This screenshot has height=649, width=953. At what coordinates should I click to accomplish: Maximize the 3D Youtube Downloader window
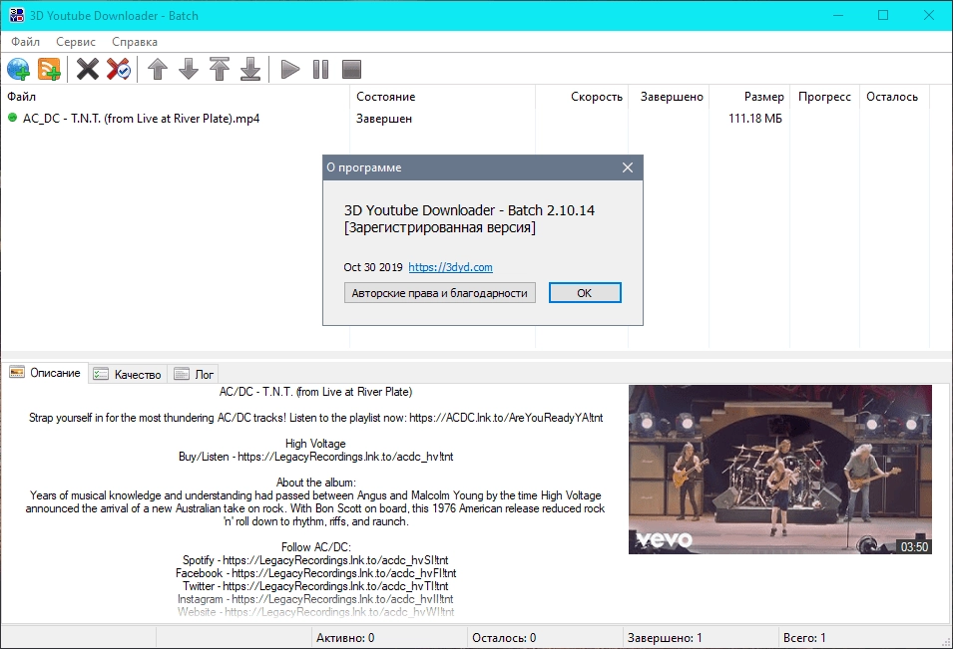point(883,15)
